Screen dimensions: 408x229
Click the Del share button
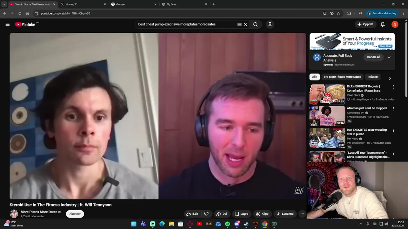click(x=221, y=214)
